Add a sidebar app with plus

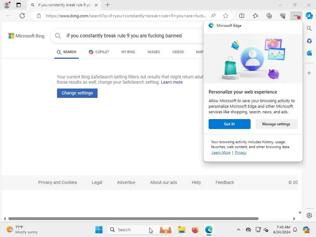tap(309, 73)
